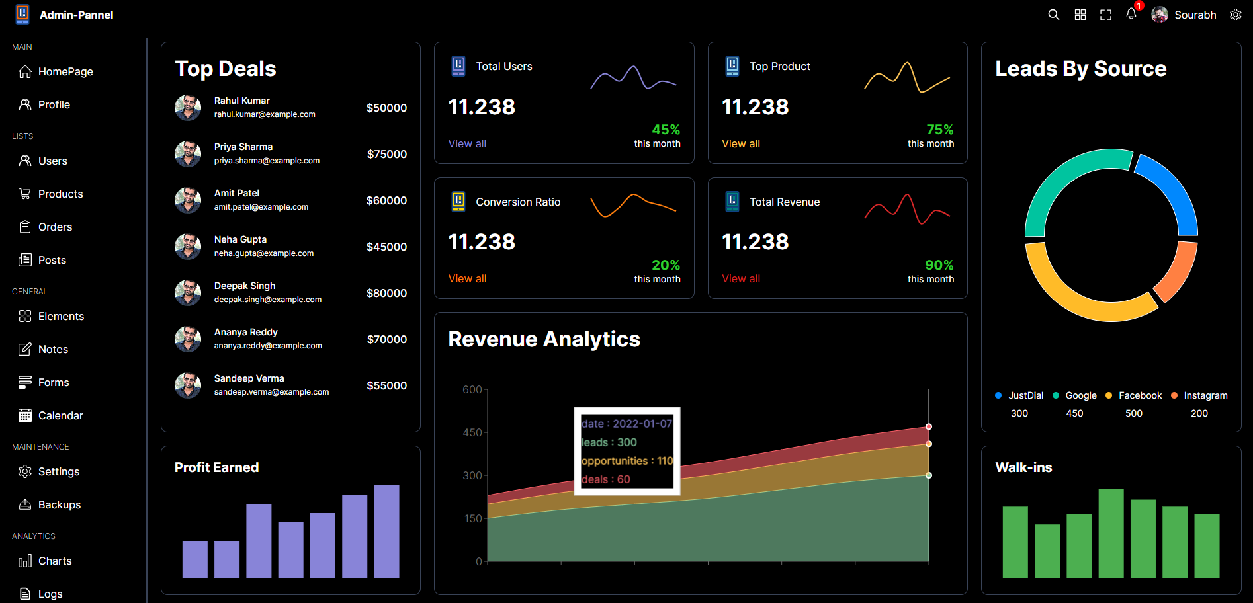Toggle the JustDial legend dot

[x=998, y=395]
